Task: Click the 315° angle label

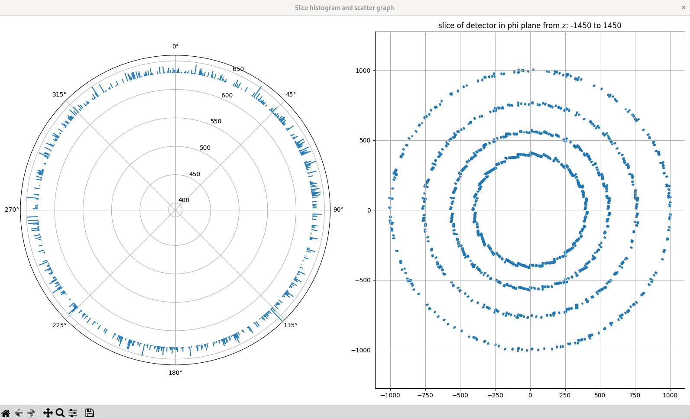Action: pyautogui.click(x=60, y=94)
